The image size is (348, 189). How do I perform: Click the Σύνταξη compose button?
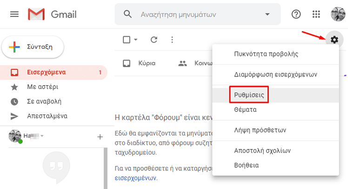pyautogui.click(x=33, y=47)
